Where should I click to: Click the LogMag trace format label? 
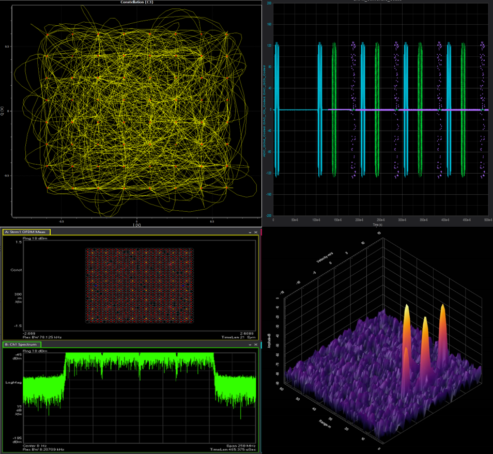point(13,382)
